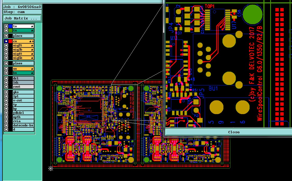Click the hand icon on the sig3b layer
Viewport: 292px width, 181px height.
32,50
